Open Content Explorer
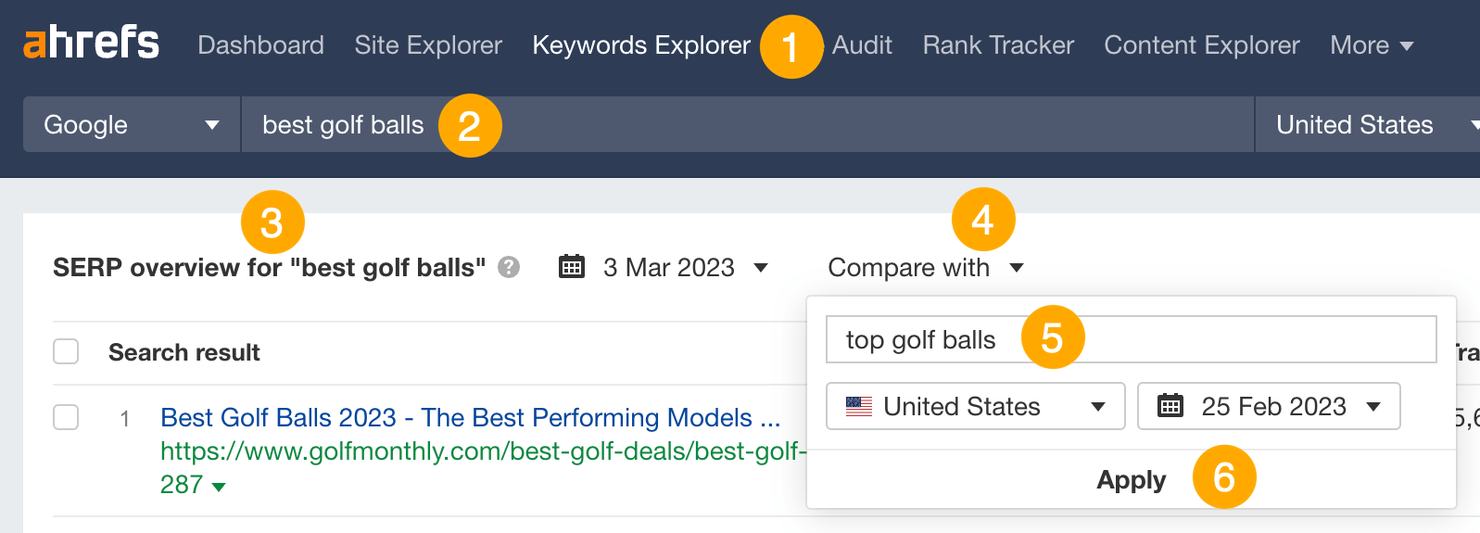This screenshot has height=533, width=1480. pos(1202,44)
